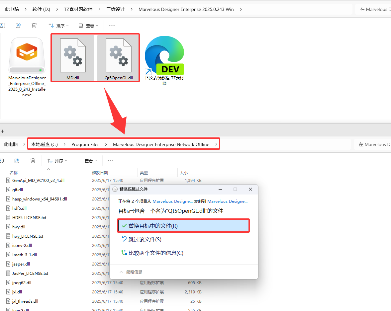
Task: Click Program Files breadcrumb
Action: coord(85,144)
